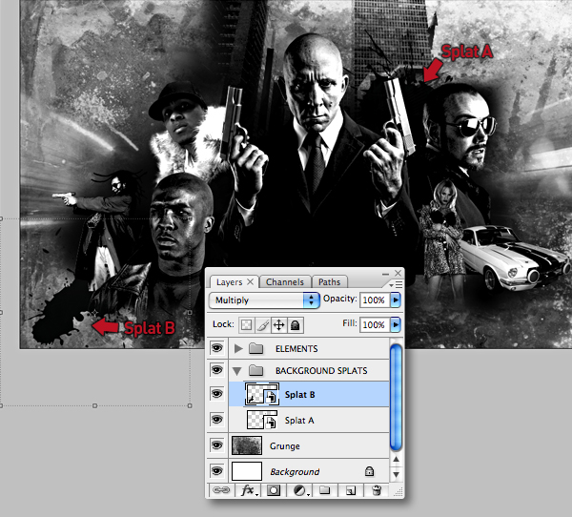Viewport: 572px width, 517px height.
Task: Select the Grunge layer name
Action: tap(284, 446)
